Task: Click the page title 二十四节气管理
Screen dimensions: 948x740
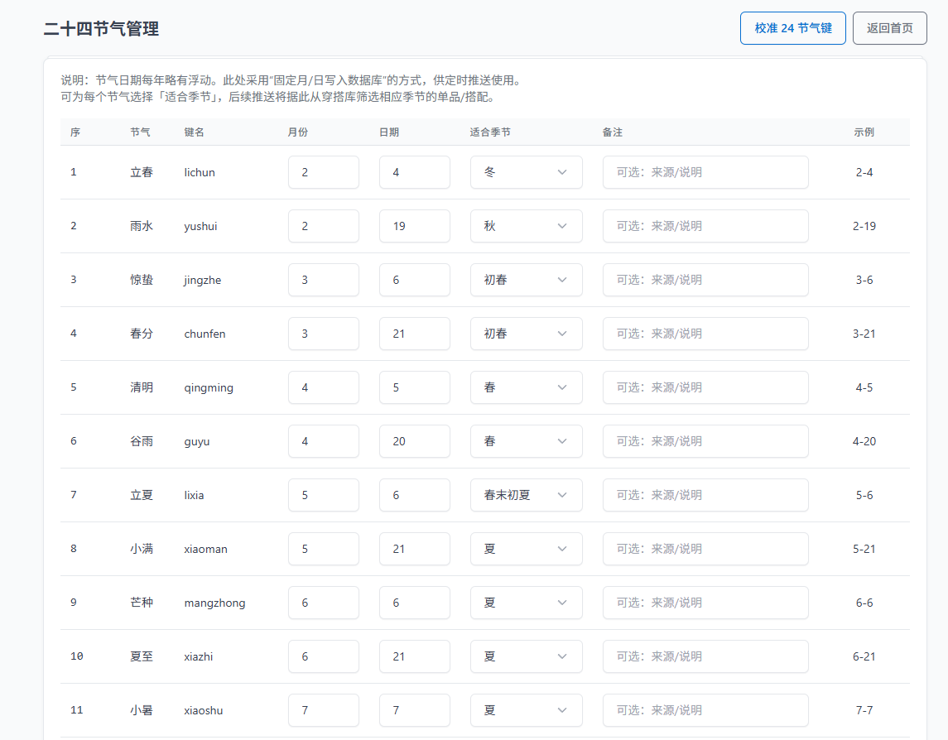Action: (104, 27)
